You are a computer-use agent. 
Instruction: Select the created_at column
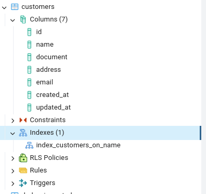pos(52,95)
